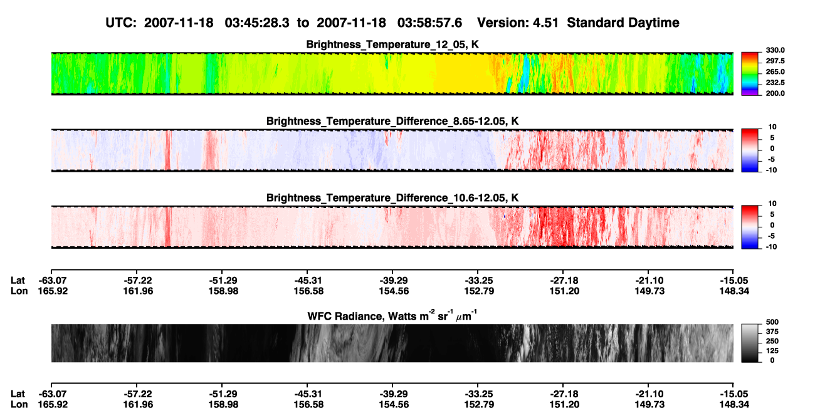Click the 10 label on 10.6-12.05 color bar
815x418 pixels.
[x=772, y=204]
